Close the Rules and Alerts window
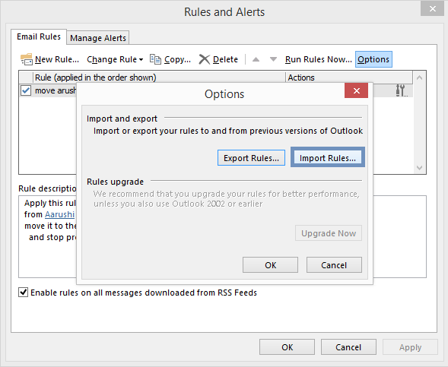The width and height of the screenshot is (448, 367). (432, 9)
